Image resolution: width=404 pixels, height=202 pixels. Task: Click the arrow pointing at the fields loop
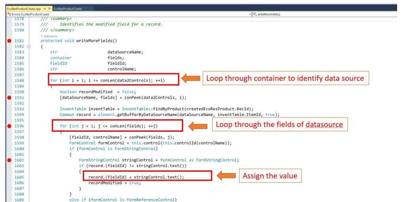[x=198, y=125]
